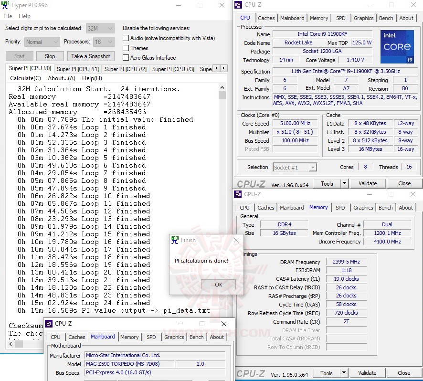Viewport: 423px width, 381px height.
Task: Enable Audio incompatibility checkbox
Action: (125, 38)
